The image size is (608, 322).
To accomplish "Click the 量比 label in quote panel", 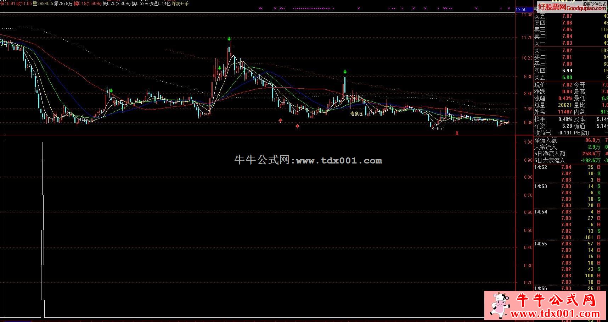I will click(580, 105).
